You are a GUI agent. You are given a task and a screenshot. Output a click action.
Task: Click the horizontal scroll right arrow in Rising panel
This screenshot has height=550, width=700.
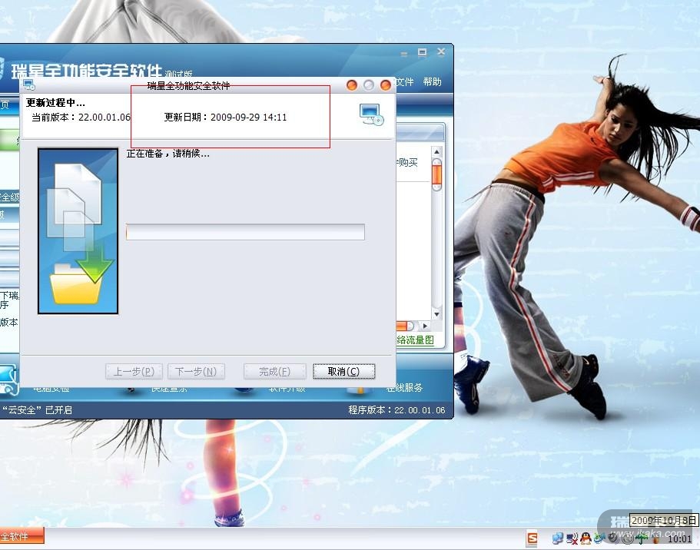click(x=426, y=326)
